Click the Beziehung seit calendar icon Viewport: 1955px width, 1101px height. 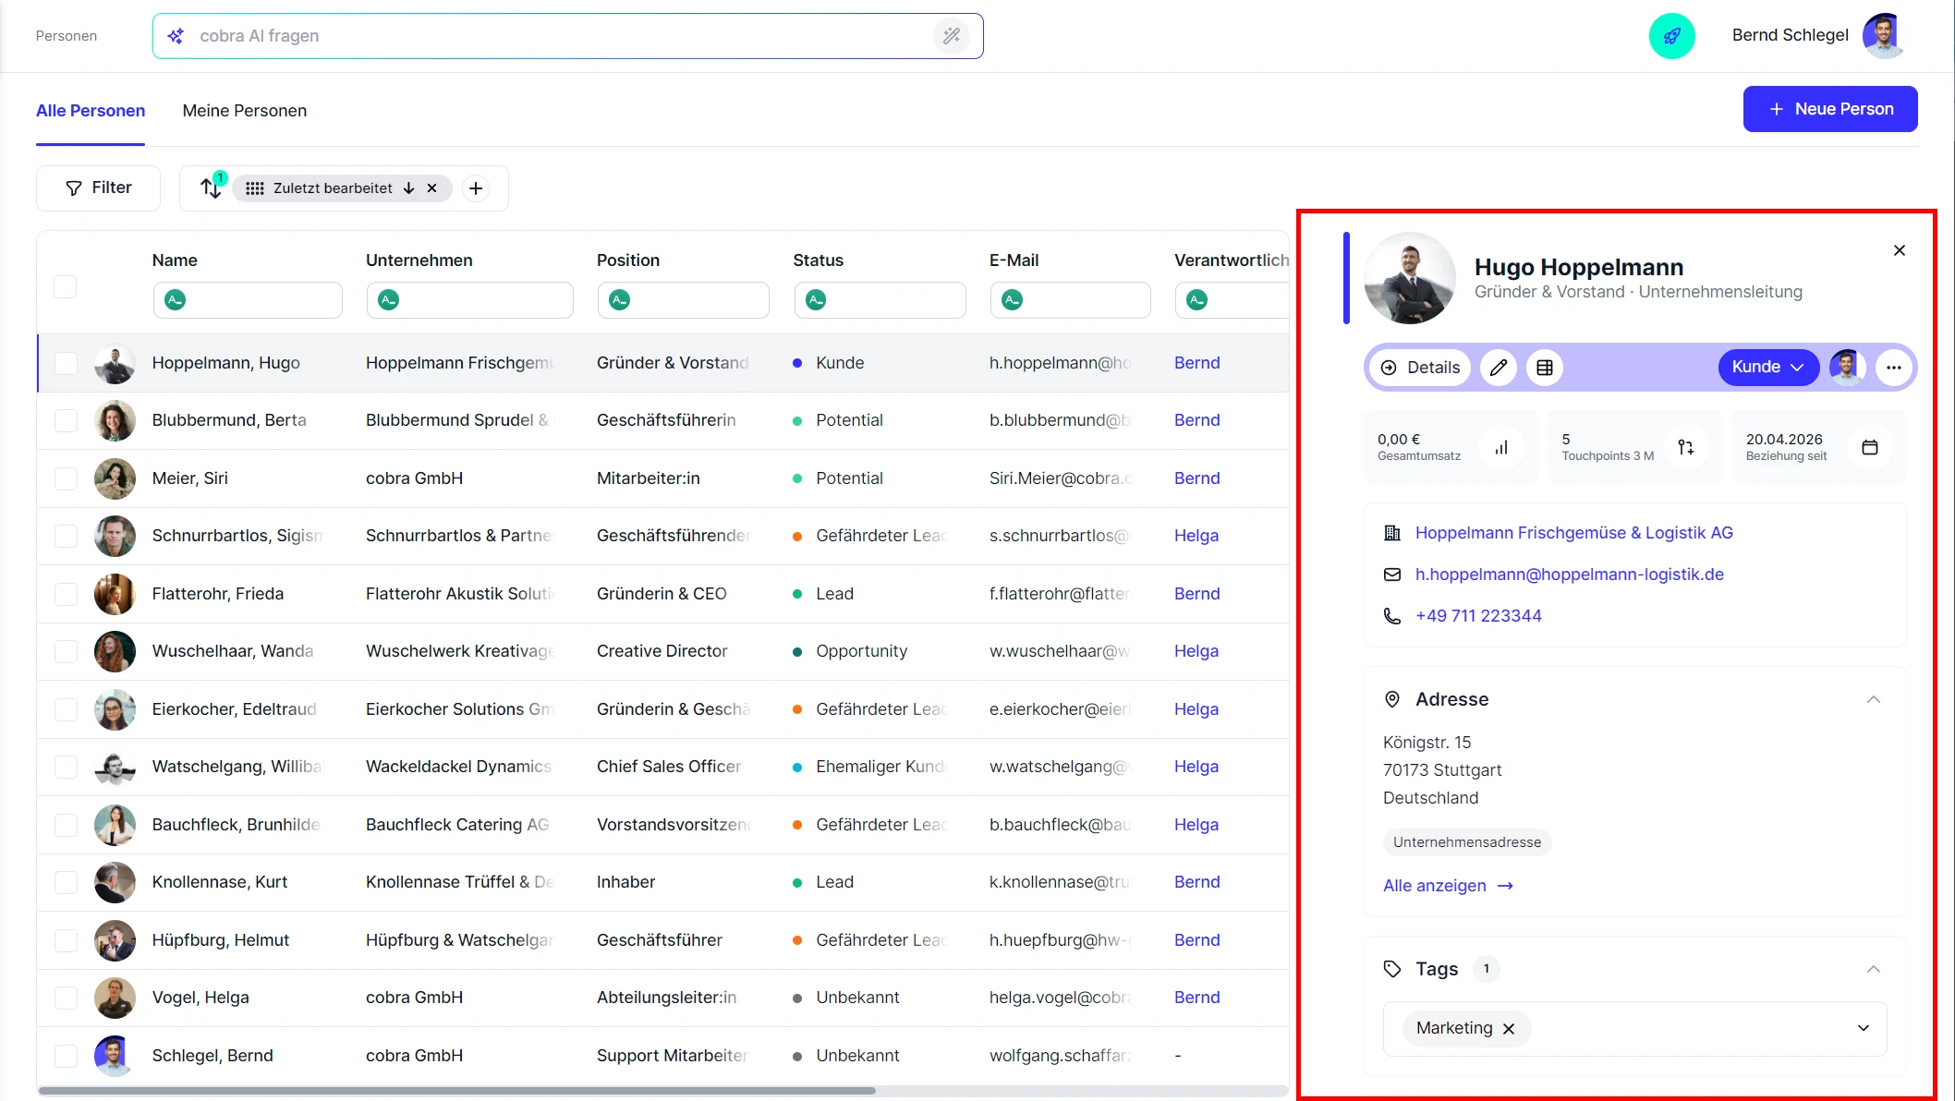click(x=1870, y=447)
